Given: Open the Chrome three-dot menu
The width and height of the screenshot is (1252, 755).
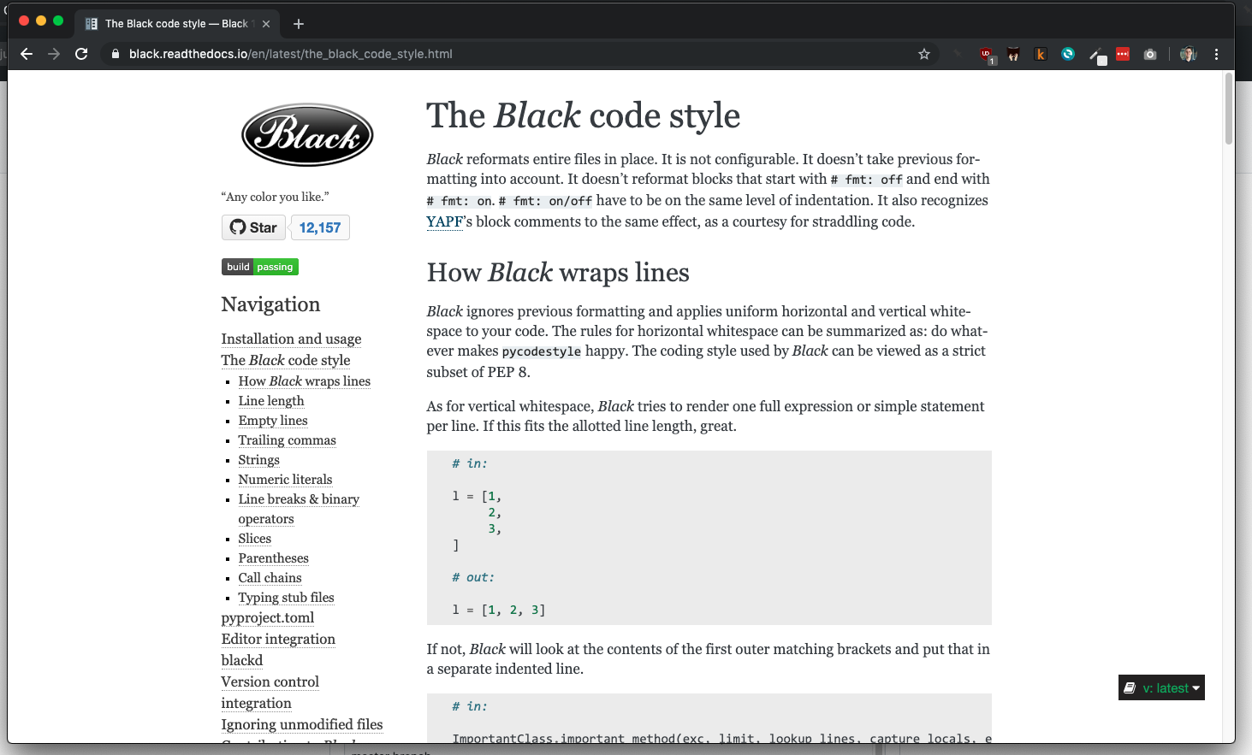Looking at the screenshot, I should [x=1216, y=53].
